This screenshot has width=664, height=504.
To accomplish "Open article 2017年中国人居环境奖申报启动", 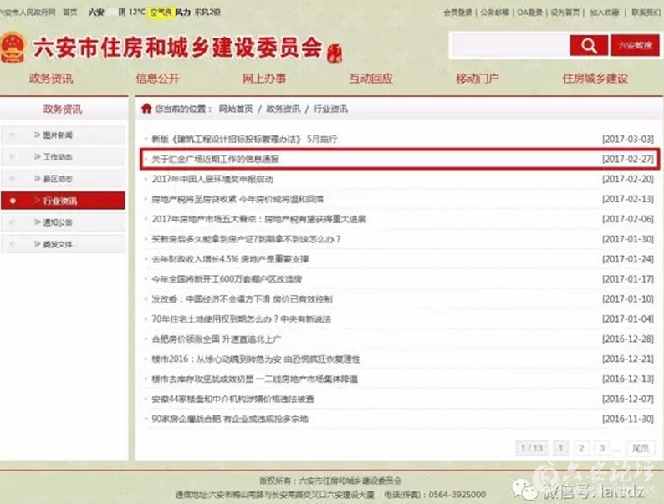I will (x=212, y=179).
